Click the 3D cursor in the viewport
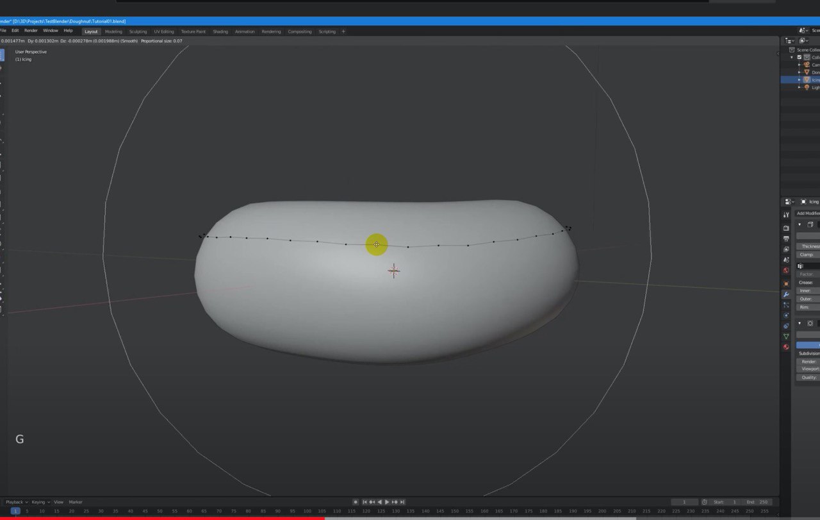The height and width of the screenshot is (520, 820). click(x=394, y=271)
